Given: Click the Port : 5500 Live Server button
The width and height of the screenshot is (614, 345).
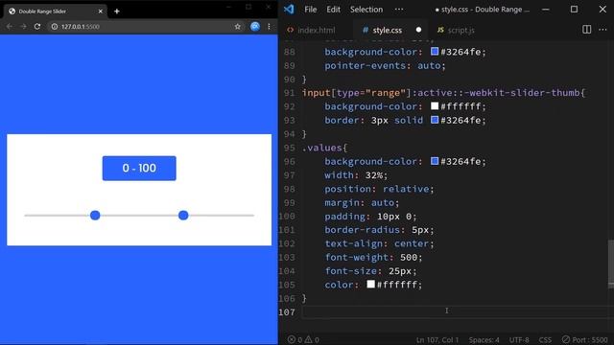Looking at the screenshot, I should pos(584,339).
